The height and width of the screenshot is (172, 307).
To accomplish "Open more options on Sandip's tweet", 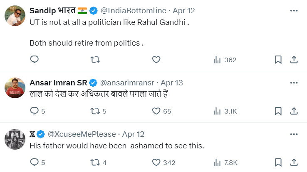I will pyautogui.click(x=294, y=10).
